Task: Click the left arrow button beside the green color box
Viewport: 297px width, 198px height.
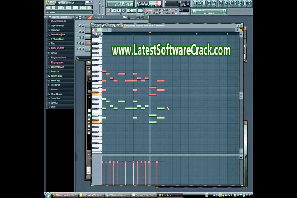Action: pos(104,30)
